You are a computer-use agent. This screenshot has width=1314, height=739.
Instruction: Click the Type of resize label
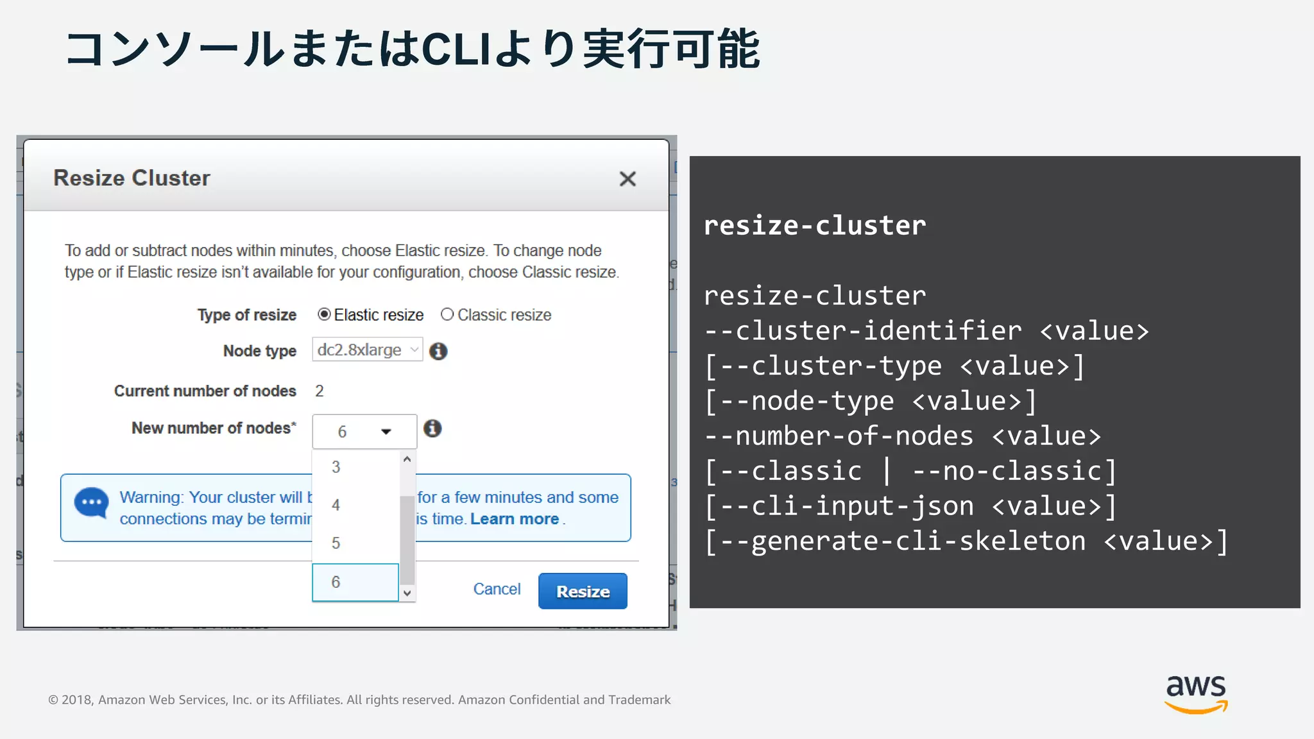[x=246, y=315]
